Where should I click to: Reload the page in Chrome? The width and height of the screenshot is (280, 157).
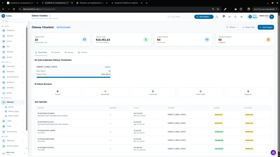pos(14,9)
